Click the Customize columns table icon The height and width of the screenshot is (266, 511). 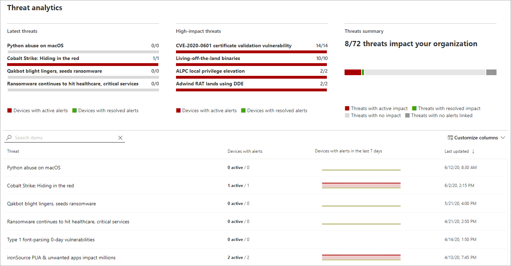pos(450,138)
